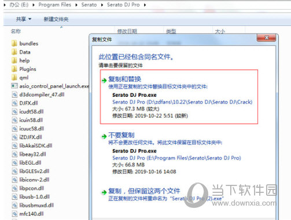Select libusbmuxd.dll file name
Viewport: 291px width, 220px height.
coord(36,206)
